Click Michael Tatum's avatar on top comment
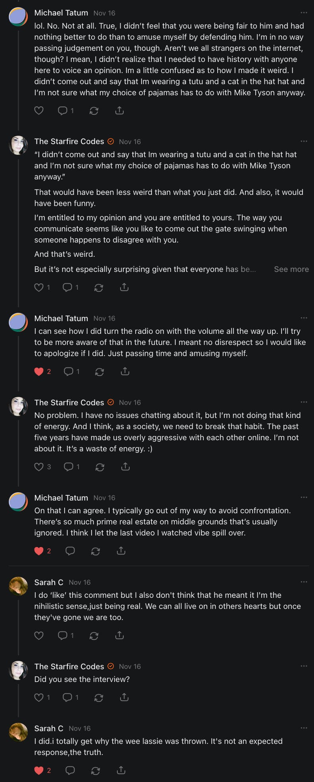This screenshot has width=314, height=782. 18,17
